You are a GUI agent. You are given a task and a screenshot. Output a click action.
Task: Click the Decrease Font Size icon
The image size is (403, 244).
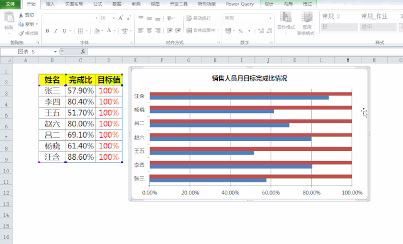click(x=128, y=18)
